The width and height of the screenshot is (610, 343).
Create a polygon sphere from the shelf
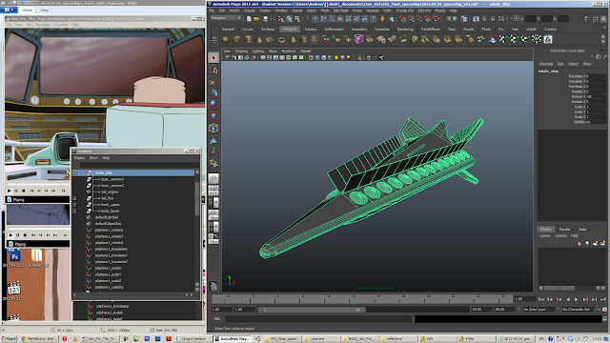pos(226,39)
